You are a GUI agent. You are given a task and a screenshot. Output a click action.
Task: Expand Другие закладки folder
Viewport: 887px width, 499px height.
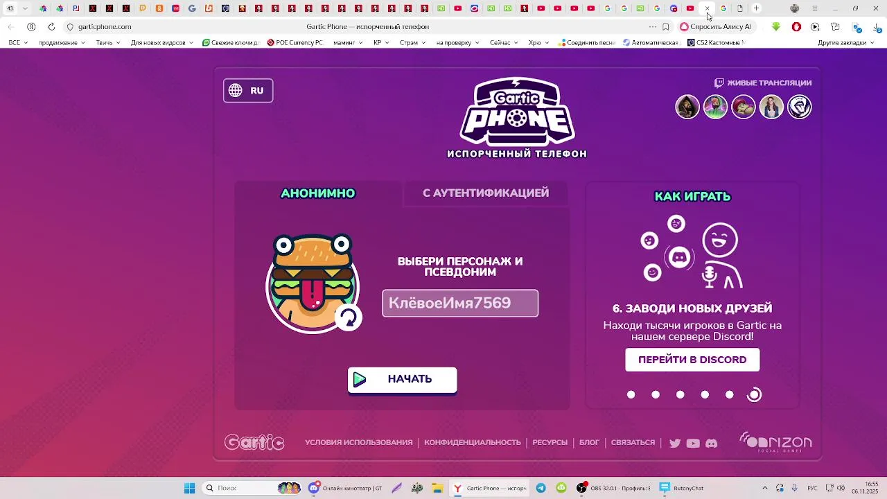[846, 43]
